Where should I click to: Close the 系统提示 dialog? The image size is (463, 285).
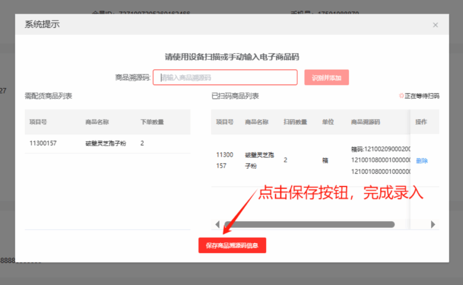pyautogui.click(x=435, y=25)
